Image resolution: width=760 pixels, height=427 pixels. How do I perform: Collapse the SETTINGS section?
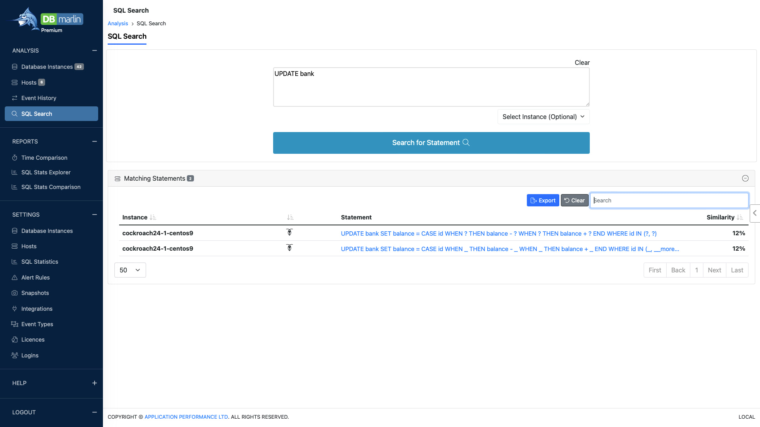(x=95, y=215)
